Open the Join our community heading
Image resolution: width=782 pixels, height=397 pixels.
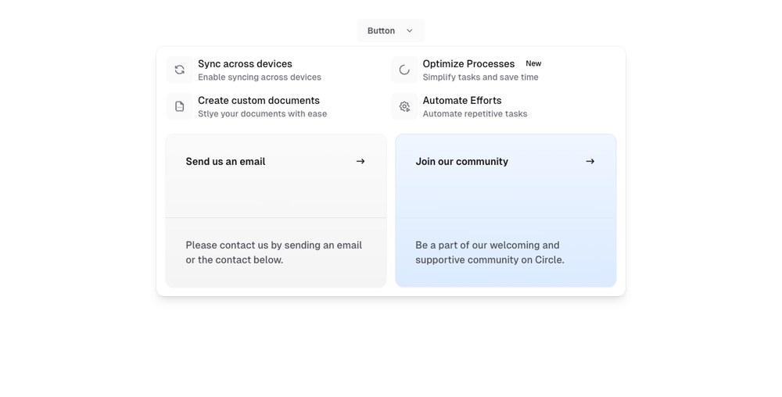[x=461, y=162]
